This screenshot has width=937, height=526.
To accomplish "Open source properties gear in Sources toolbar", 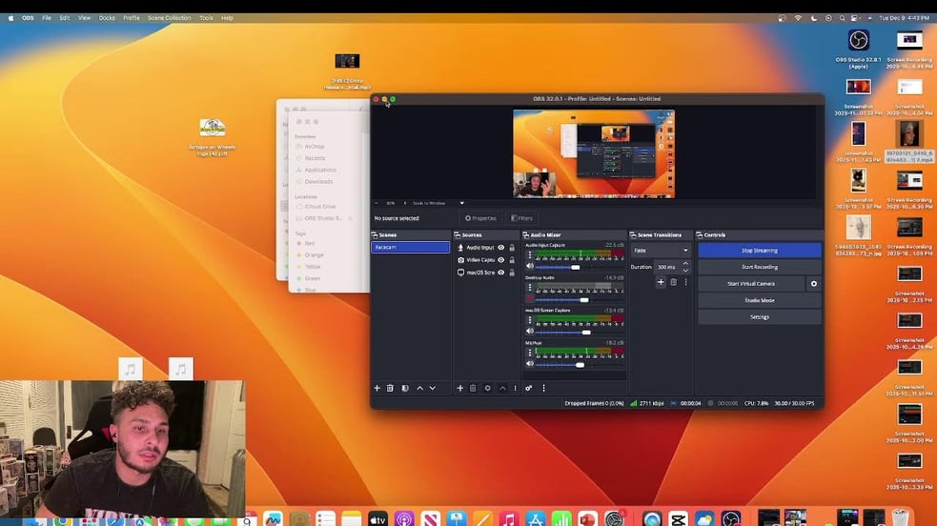I will 487,388.
